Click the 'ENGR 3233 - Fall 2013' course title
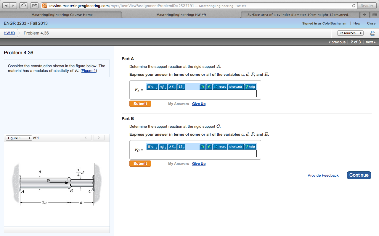This screenshot has height=236, width=379. pos(26,23)
